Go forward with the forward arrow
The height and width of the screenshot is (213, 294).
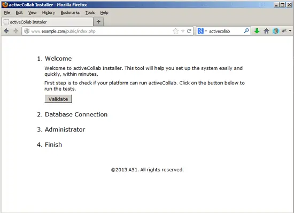[16, 31]
